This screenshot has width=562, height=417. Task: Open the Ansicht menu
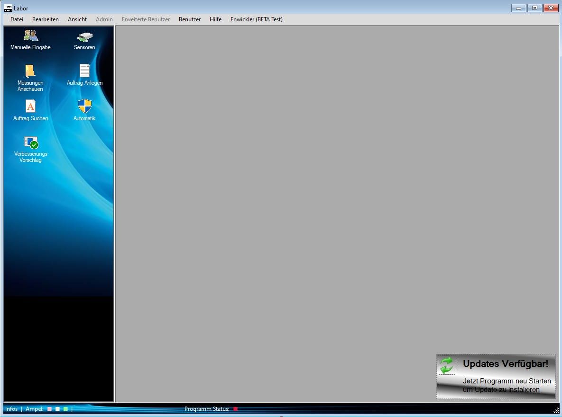coord(77,19)
